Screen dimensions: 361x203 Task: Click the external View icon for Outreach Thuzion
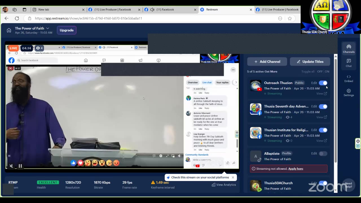coord(325,94)
